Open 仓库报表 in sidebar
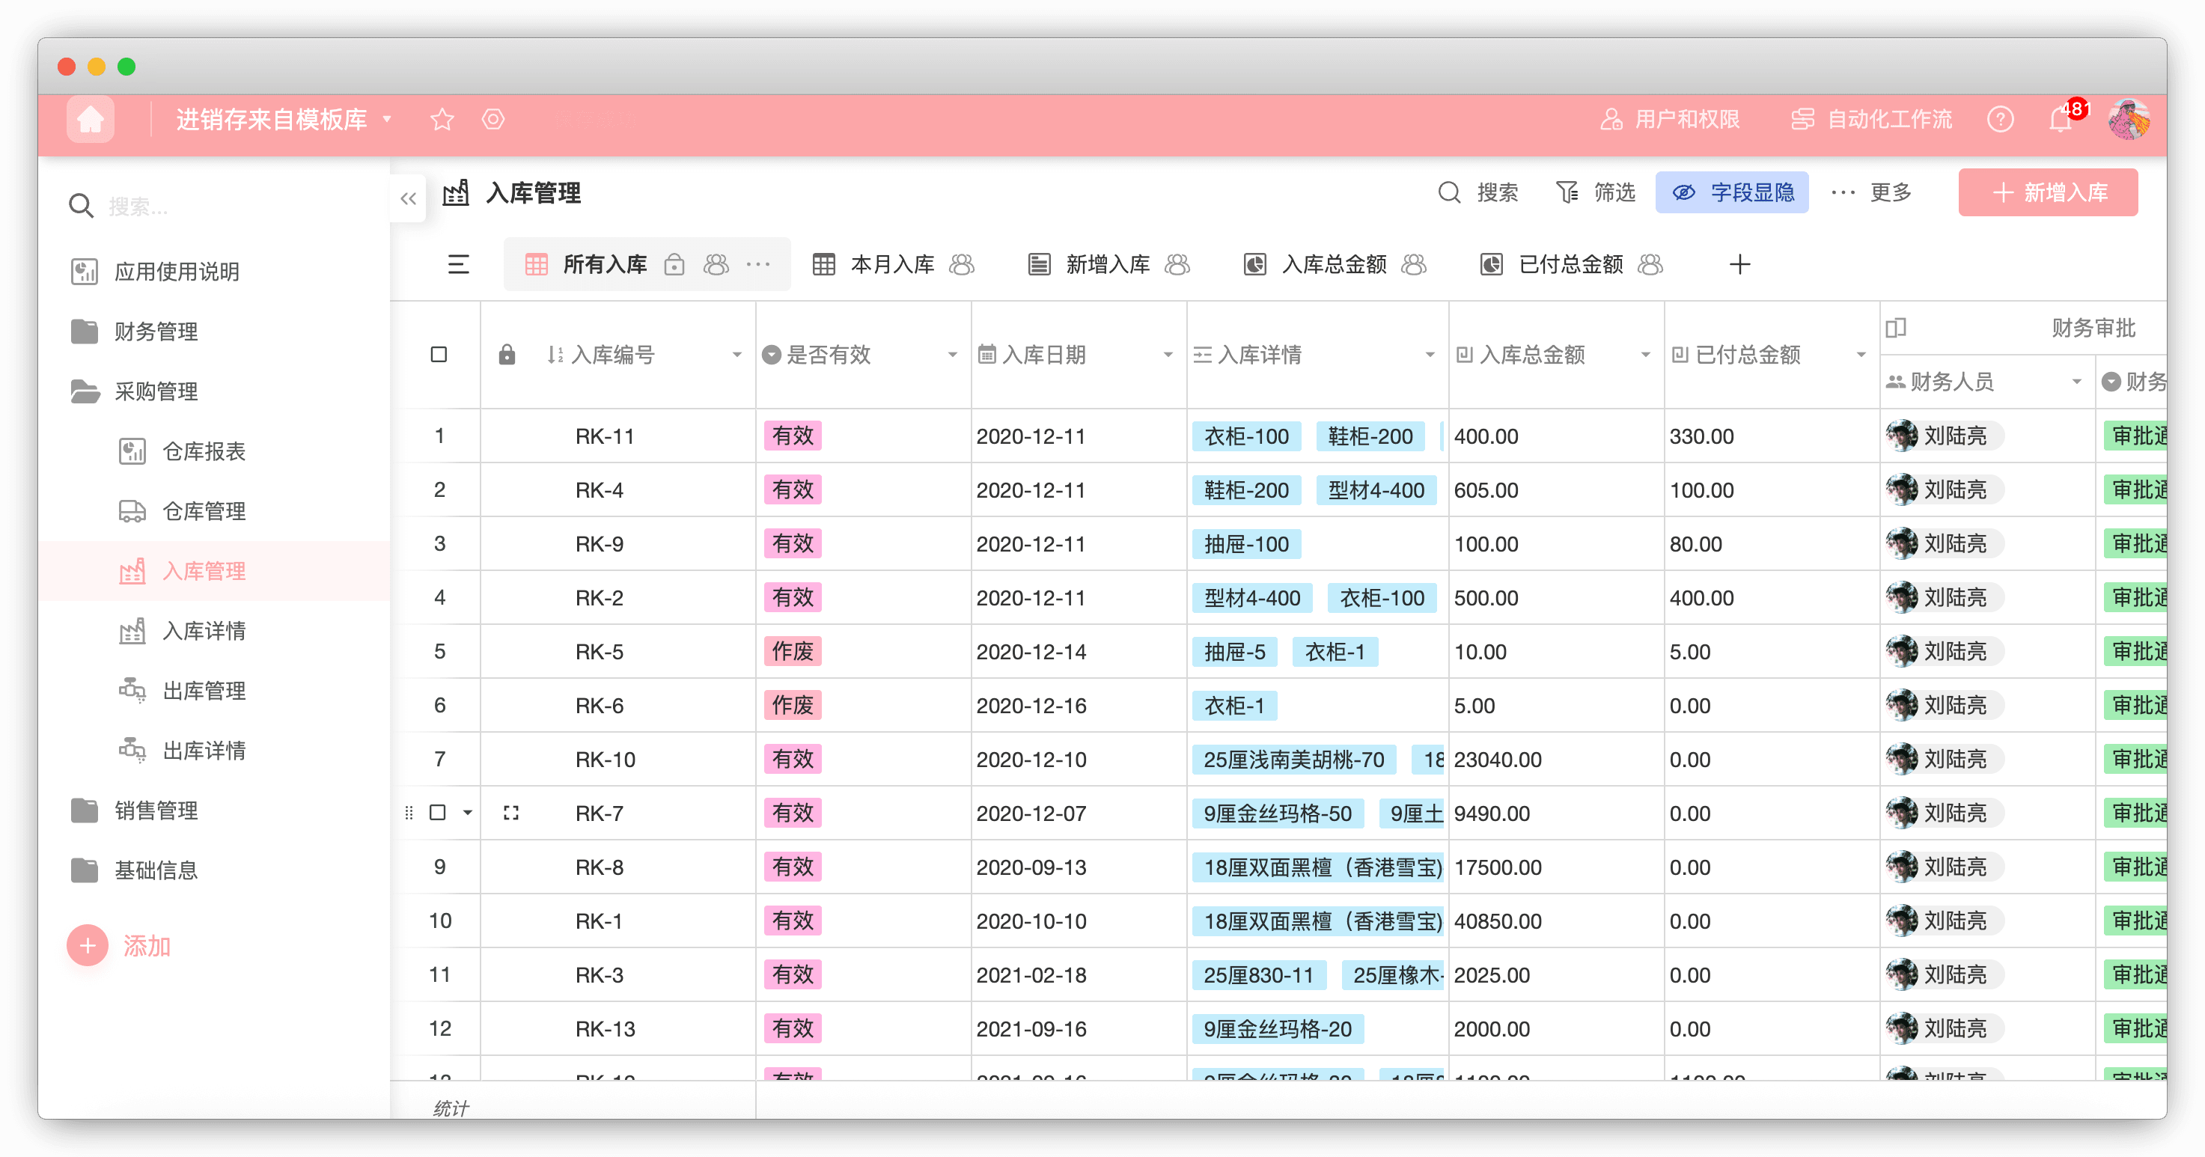2205x1157 pixels. [214, 452]
